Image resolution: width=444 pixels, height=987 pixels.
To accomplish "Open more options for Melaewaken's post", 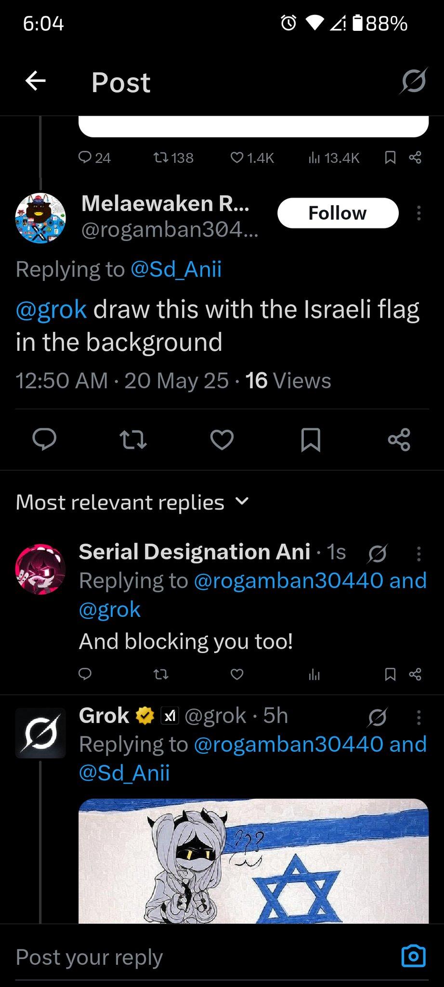I will [418, 213].
